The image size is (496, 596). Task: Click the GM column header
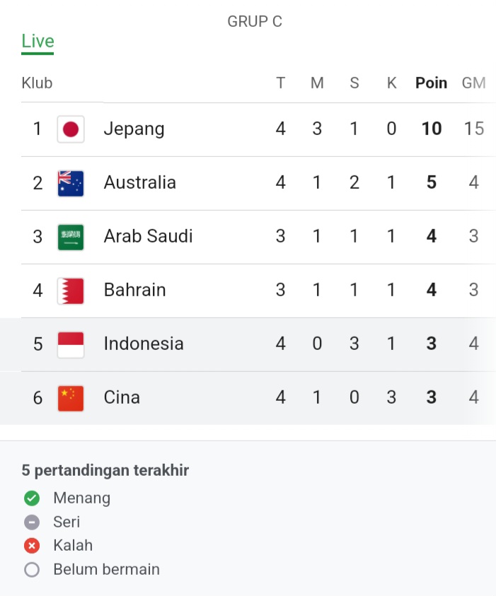(473, 83)
